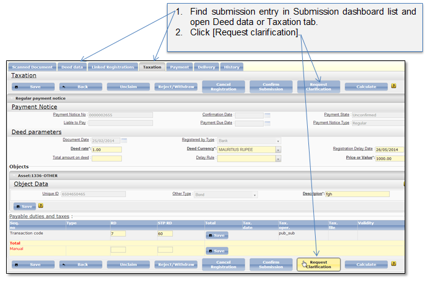
Task: Click the help icon next to Object Data Save
Action: tap(40, 206)
